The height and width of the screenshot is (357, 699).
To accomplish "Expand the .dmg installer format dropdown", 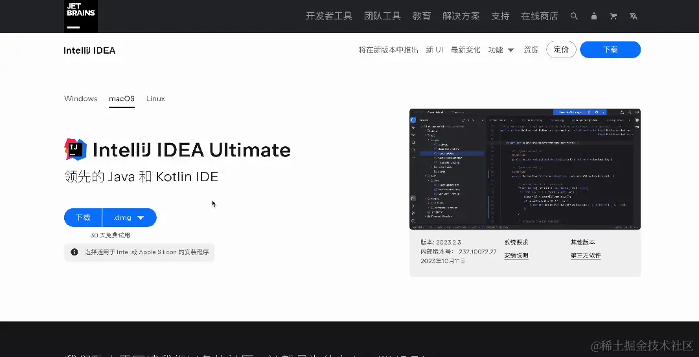I will click(x=130, y=218).
